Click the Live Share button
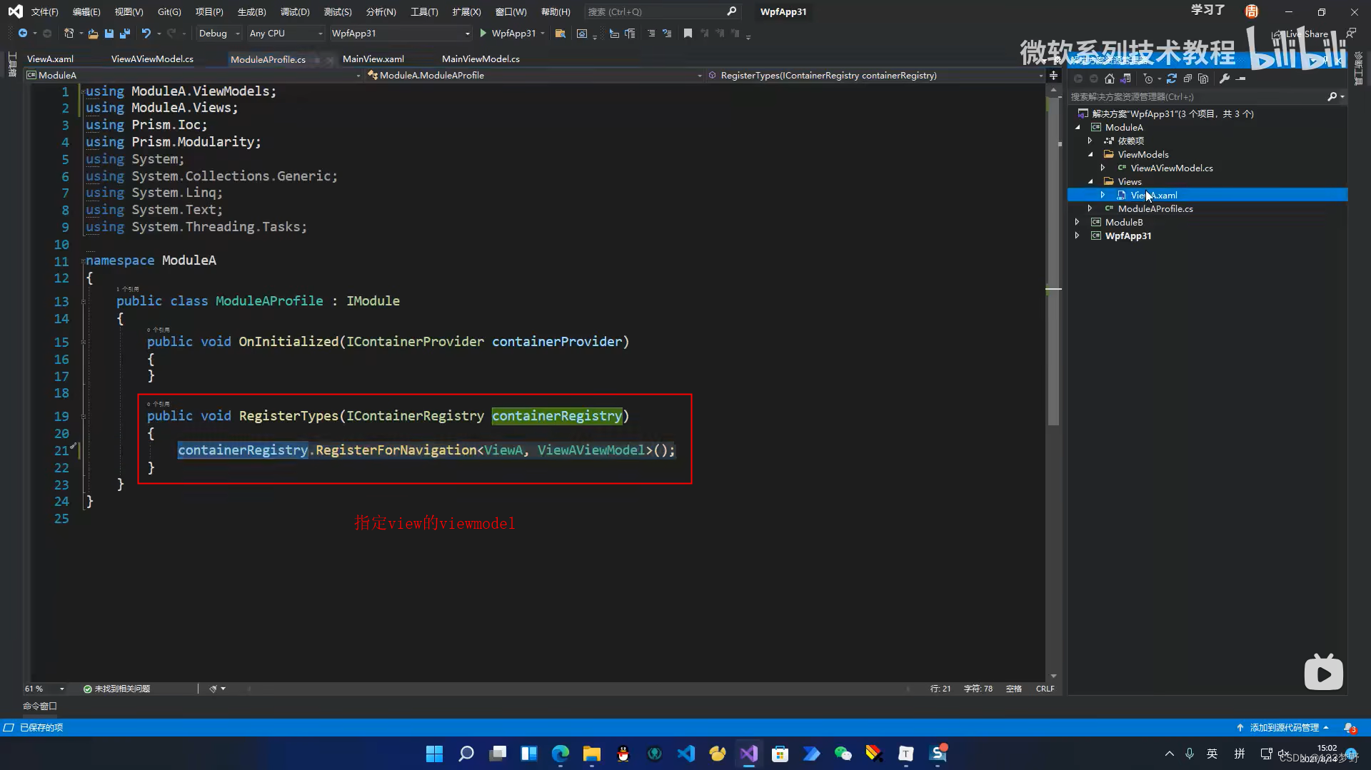This screenshot has width=1371, height=770. [x=1300, y=34]
